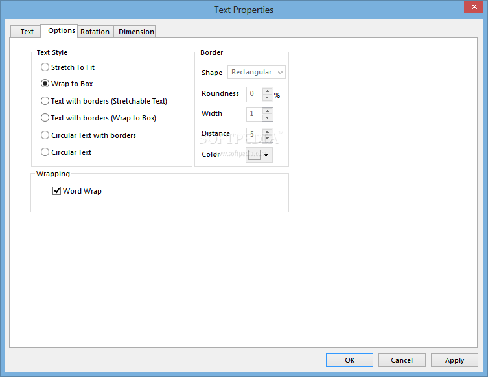Switch to the Text tab
This screenshot has width=488, height=377.
(x=27, y=32)
